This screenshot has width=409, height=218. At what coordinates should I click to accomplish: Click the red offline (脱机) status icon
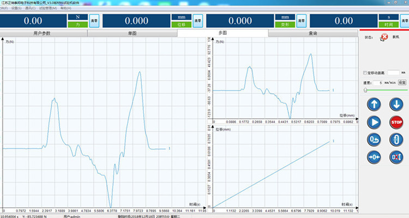tap(384, 37)
